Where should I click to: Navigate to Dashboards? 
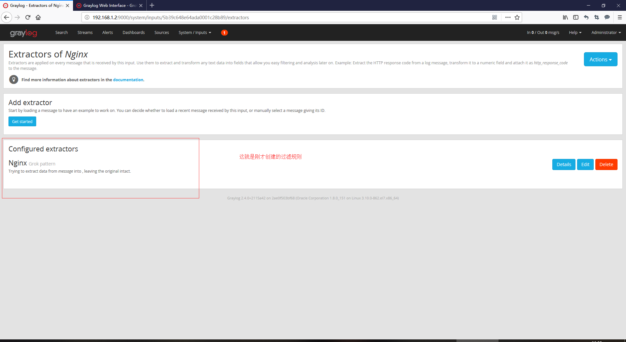(134, 33)
